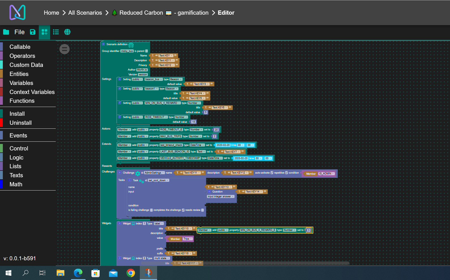Viewport: 450px width, 280px height.
Task: Open the Events block category
Action: [x=18, y=135]
